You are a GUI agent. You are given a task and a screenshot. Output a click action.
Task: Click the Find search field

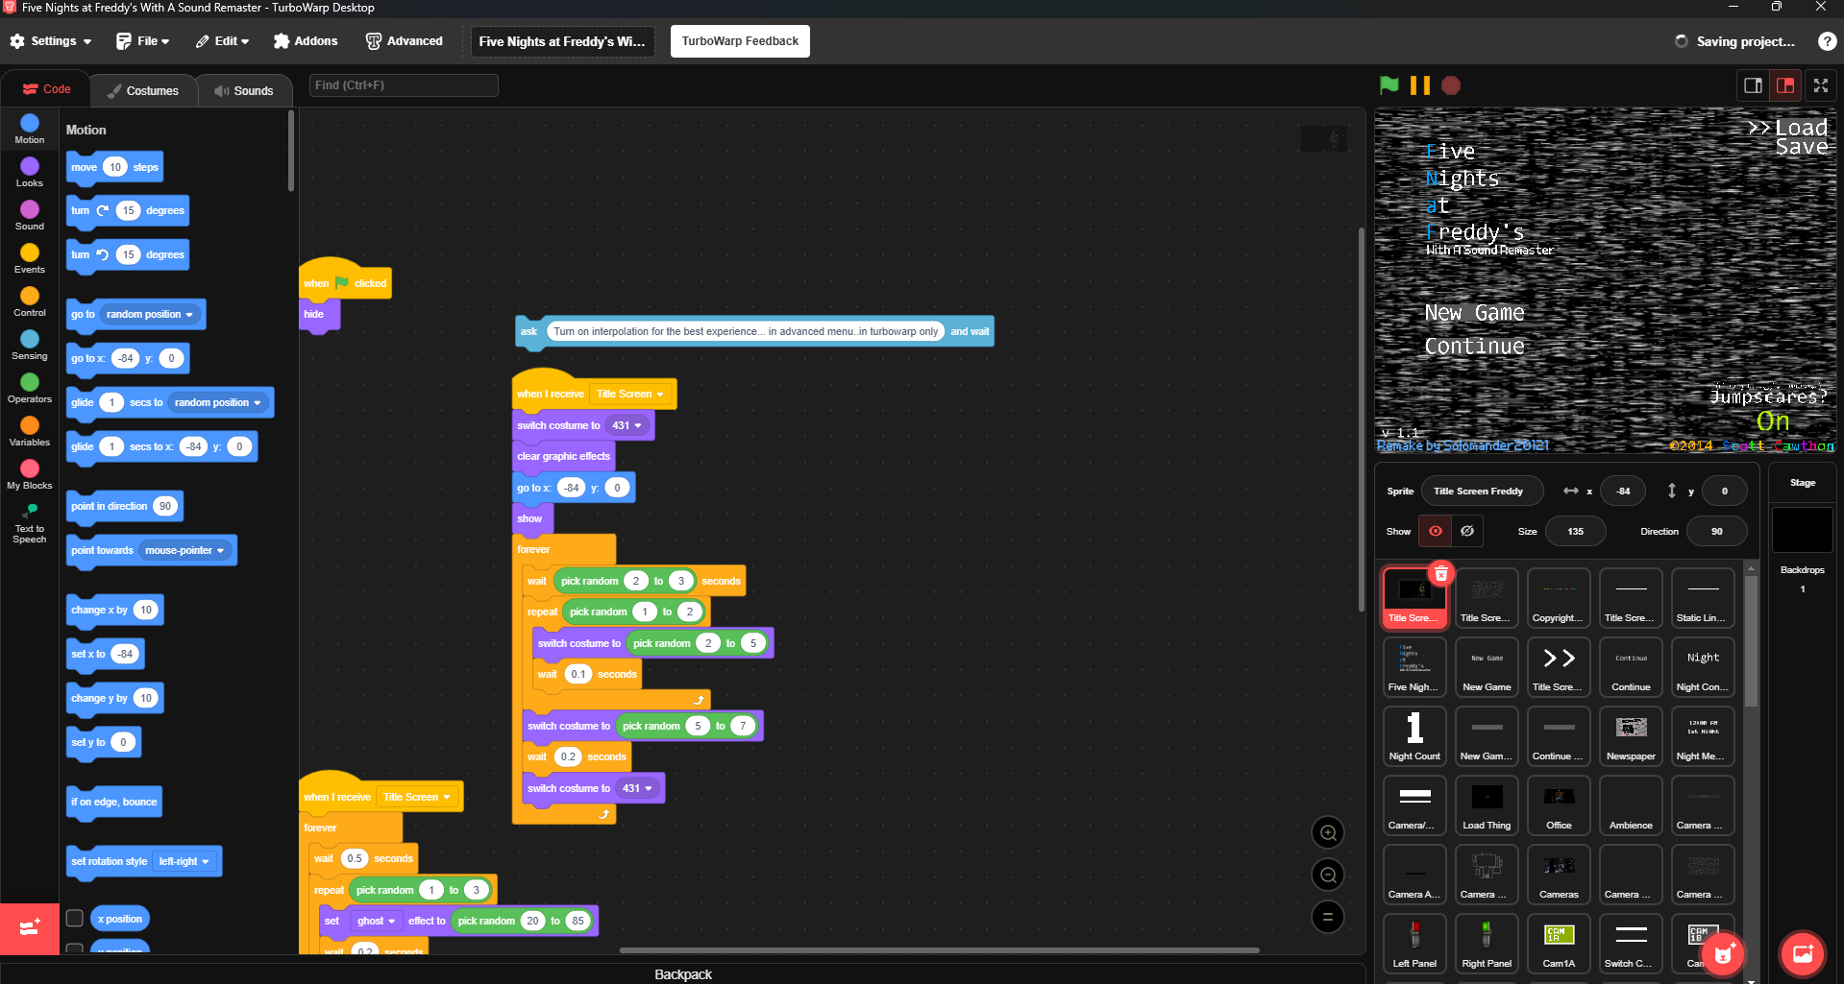[x=404, y=85]
